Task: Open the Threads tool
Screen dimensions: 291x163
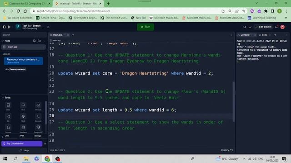Action: click(x=38, y=106)
